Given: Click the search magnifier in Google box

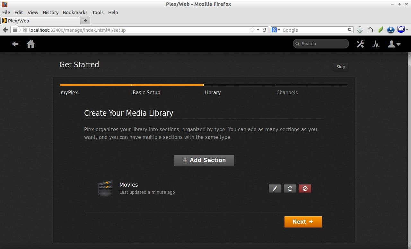Looking at the screenshot, I should [350, 30].
